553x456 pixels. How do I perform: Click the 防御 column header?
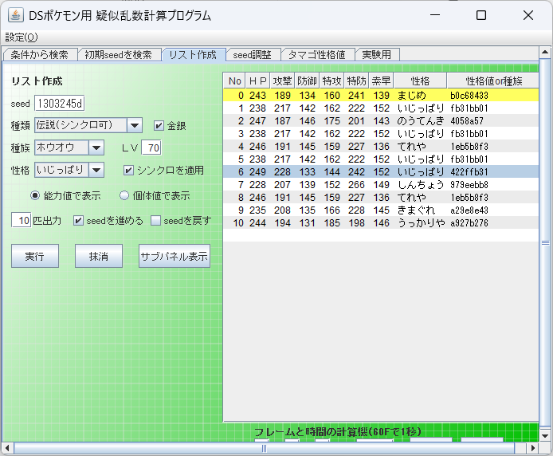pyautogui.click(x=307, y=81)
